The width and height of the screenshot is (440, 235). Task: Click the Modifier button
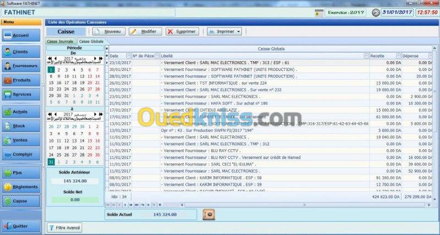tap(145, 31)
